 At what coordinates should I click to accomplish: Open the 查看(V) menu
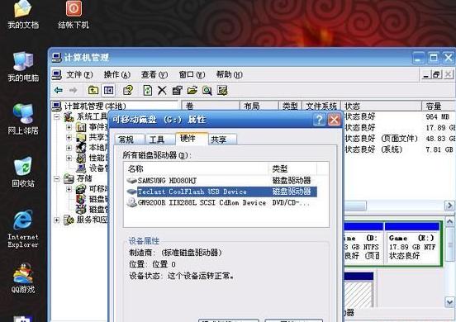tap(154, 74)
